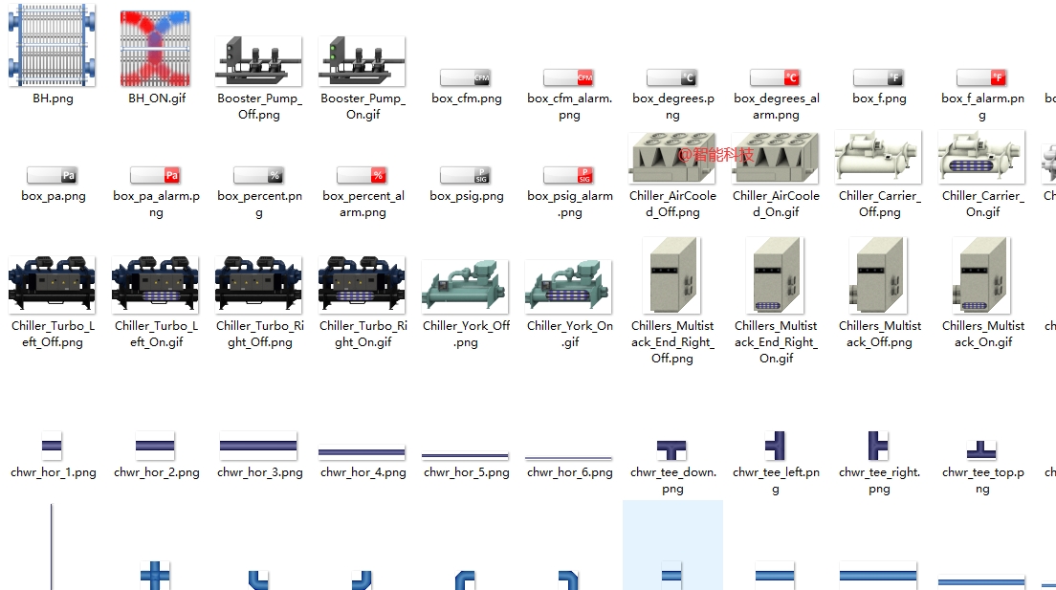This screenshot has height=590, width=1056.
Task: Click the Chiller_York_Off.png icon
Action: click(x=466, y=287)
